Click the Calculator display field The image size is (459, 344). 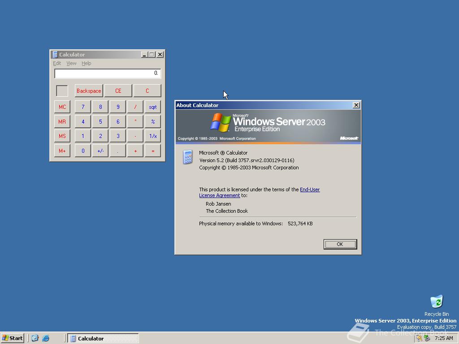[x=108, y=73]
